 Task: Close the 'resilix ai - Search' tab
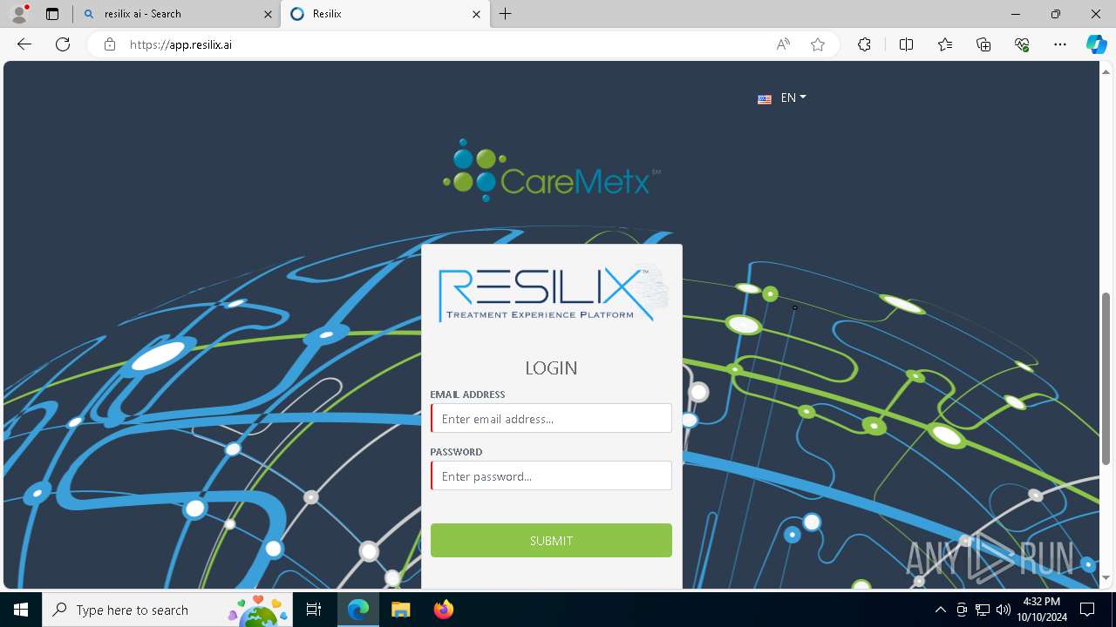pos(268,14)
